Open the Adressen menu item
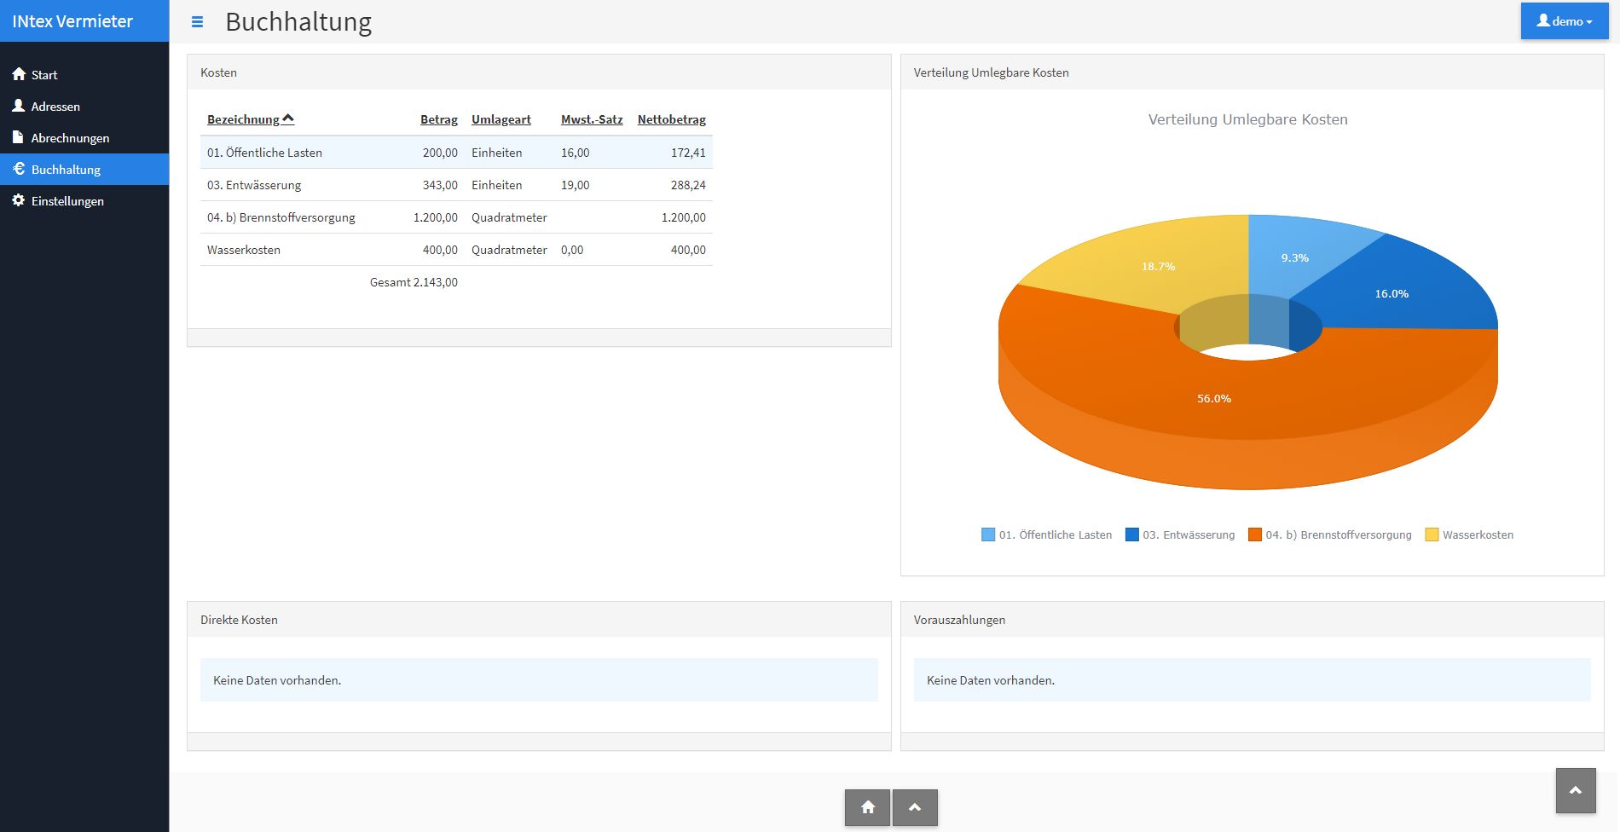The height and width of the screenshot is (832, 1620). pos(84,107)
